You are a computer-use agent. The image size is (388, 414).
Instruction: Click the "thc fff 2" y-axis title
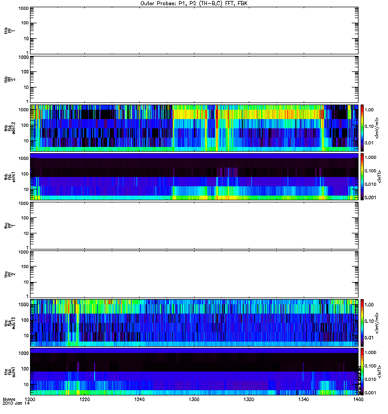click(10, 274)
